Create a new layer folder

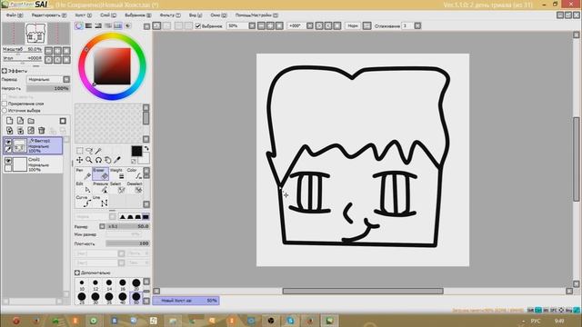(x=31, y=121)
